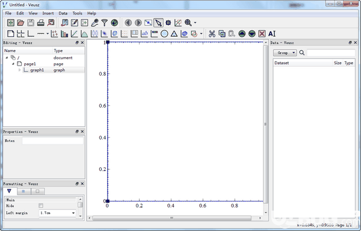Open the Help menu
This screenshot has height=231, width=361.
coord(91,13)
